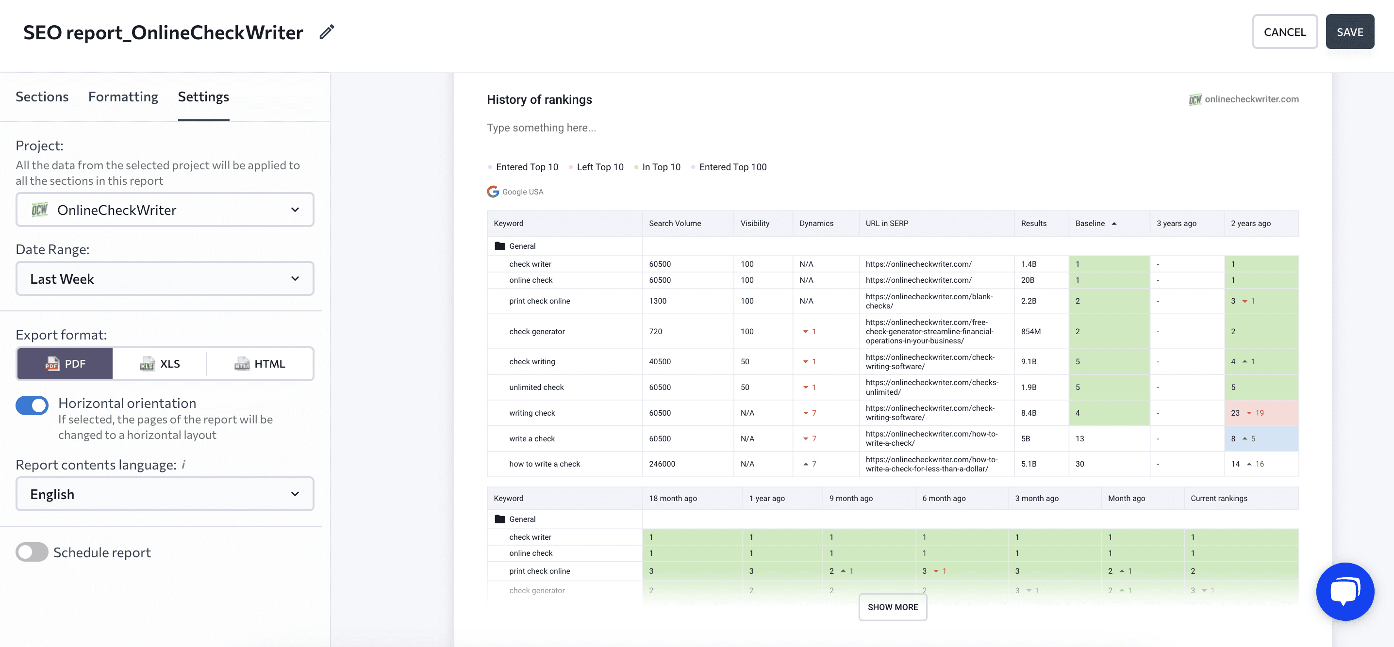This screenshot has height=647, width=1394.
Task: Click the OCW logo beside onlinecheckwriter.com
Action: click(1195, 99)
